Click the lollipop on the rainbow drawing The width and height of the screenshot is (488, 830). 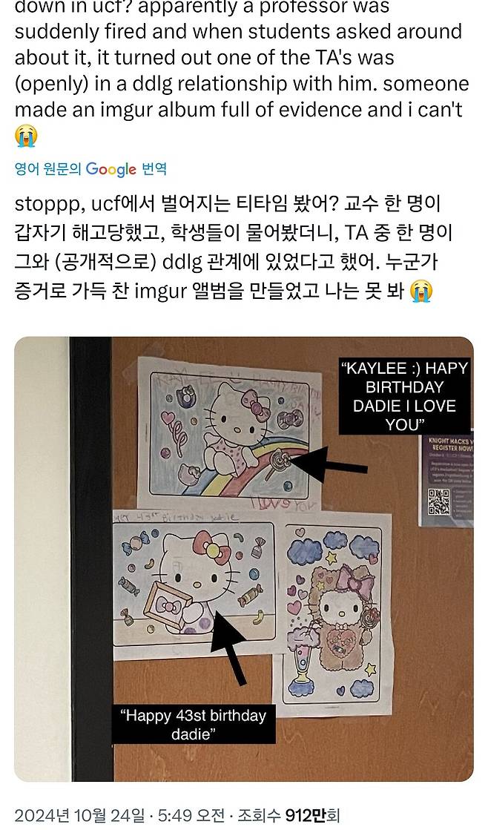coord(279,462)
